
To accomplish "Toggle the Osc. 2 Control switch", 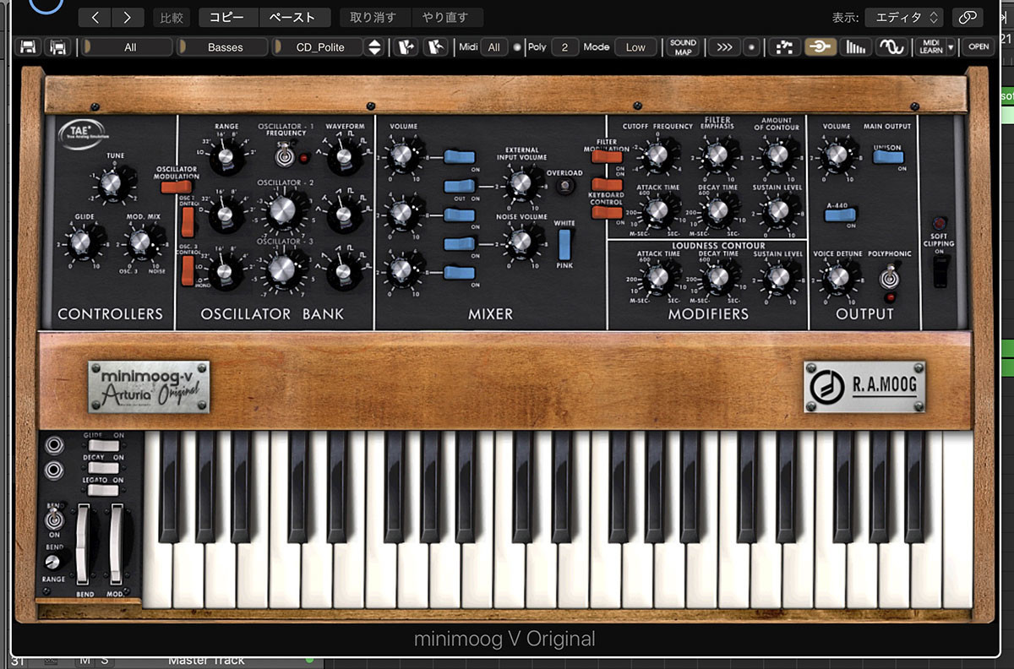I will [x=188, y=220].
